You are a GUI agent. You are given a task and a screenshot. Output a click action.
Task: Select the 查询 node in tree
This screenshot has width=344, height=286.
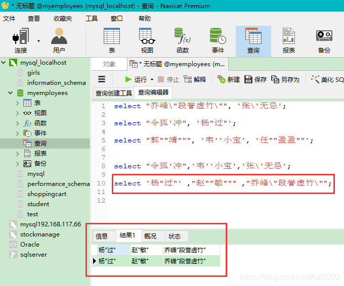[x=40, y=144]
